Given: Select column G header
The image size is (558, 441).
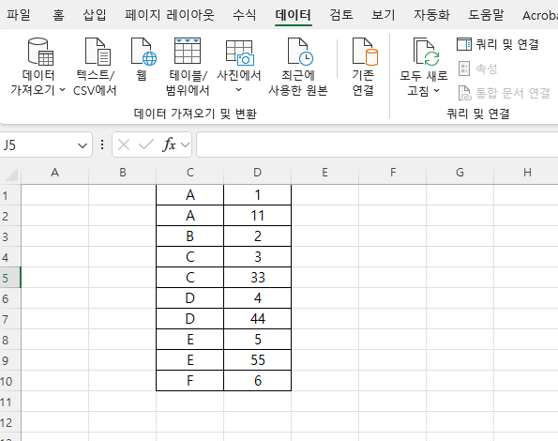Looking at the screenshot, I should (x=460, y=173).
